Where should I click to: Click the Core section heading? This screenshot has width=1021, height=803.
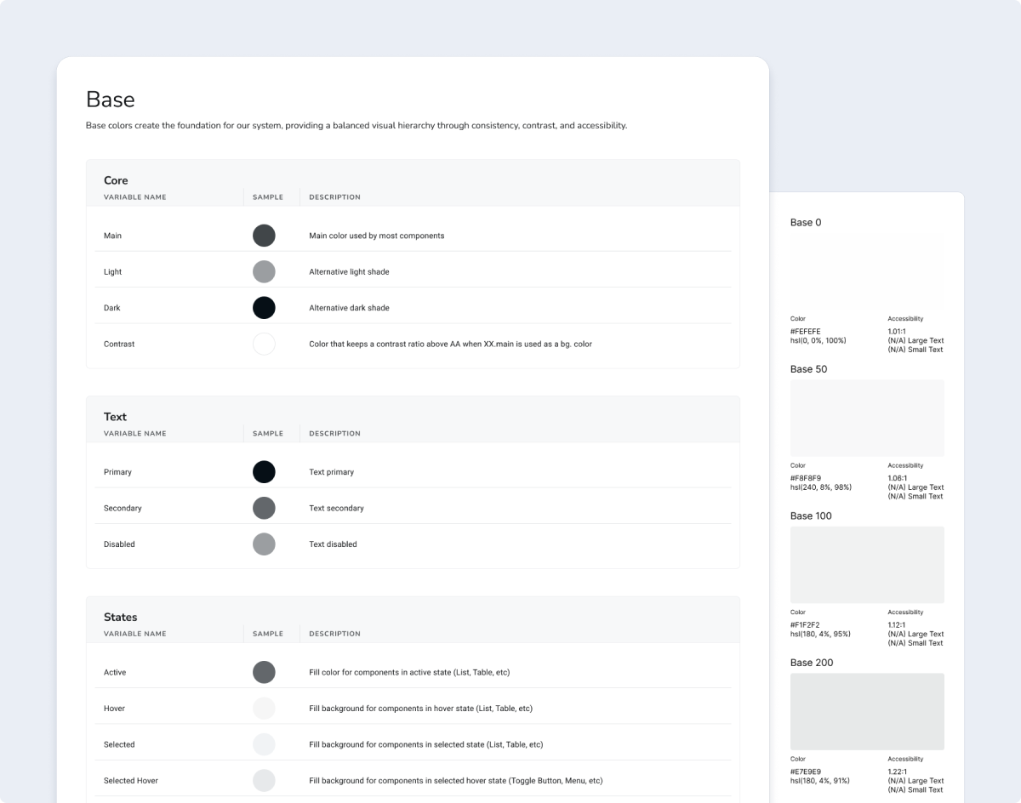click(x=116, y=180)
